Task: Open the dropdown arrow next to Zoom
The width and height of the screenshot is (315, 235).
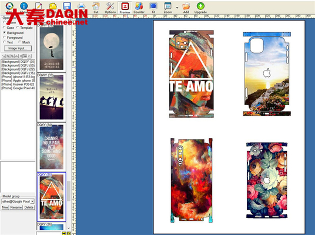Action: 177,8
